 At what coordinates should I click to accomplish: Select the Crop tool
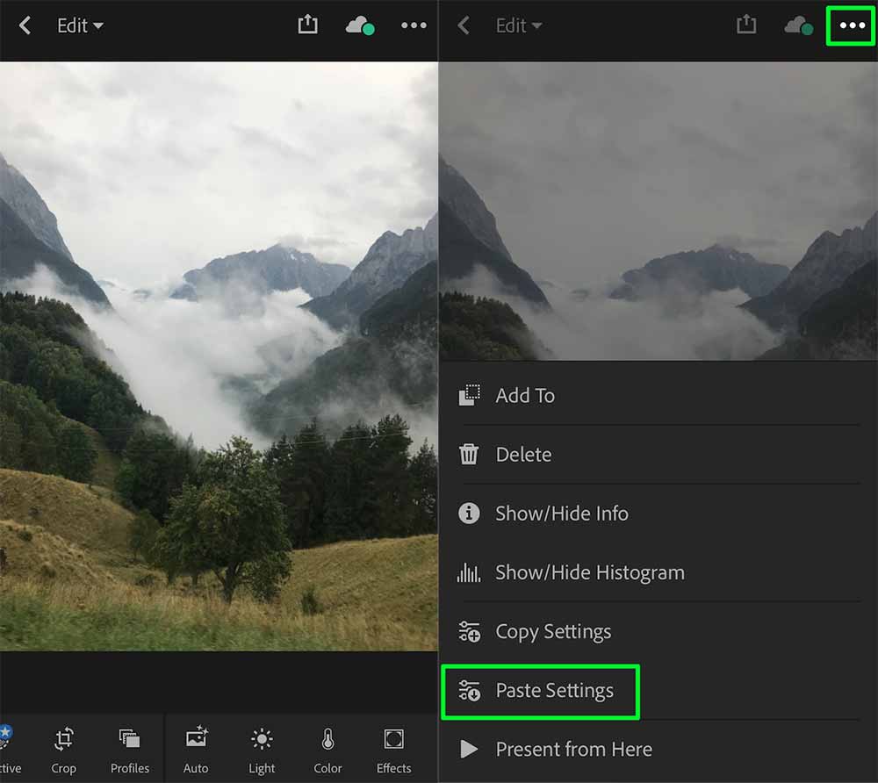tap(64, 750)
